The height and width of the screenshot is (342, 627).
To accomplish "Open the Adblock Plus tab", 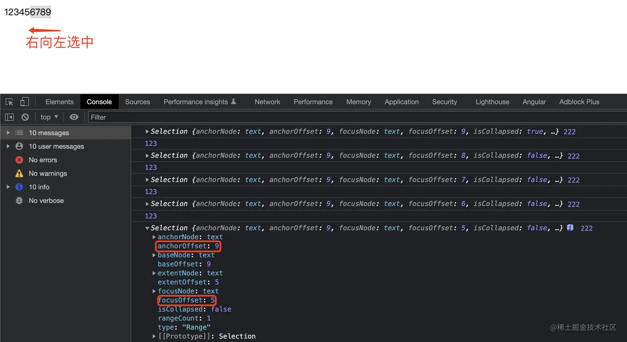I will pyautogui.click(x=579, y=102).
